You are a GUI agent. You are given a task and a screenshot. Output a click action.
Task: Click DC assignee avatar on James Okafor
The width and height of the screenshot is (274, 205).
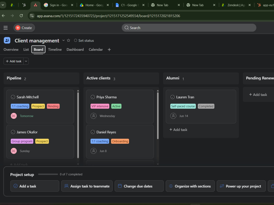[x=14, y=151]
